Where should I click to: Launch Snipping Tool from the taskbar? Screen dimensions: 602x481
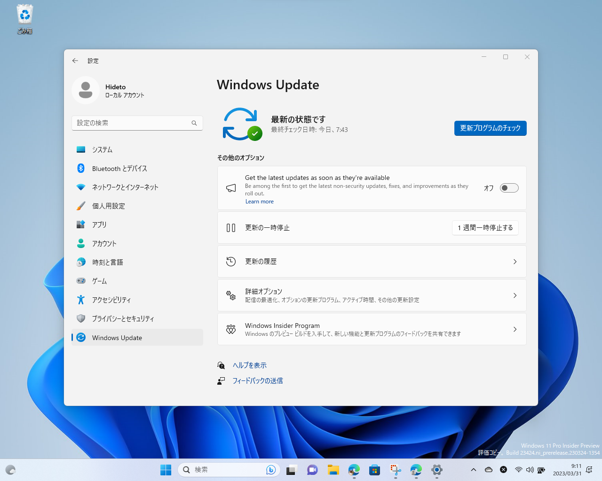tap(395, 469)
